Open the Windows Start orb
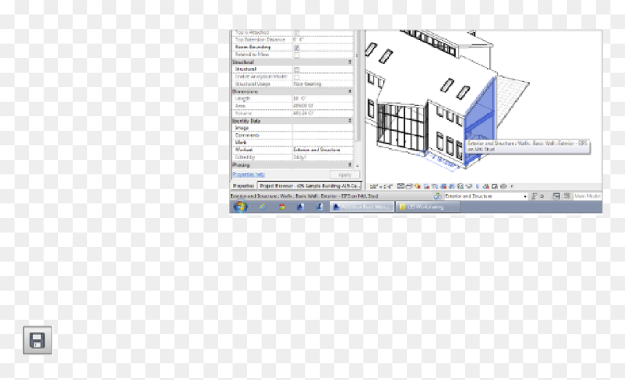 coord(241,207)
